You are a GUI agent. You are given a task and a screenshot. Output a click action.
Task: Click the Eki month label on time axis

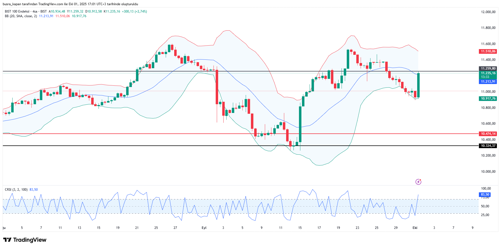[x=415, y=228]
